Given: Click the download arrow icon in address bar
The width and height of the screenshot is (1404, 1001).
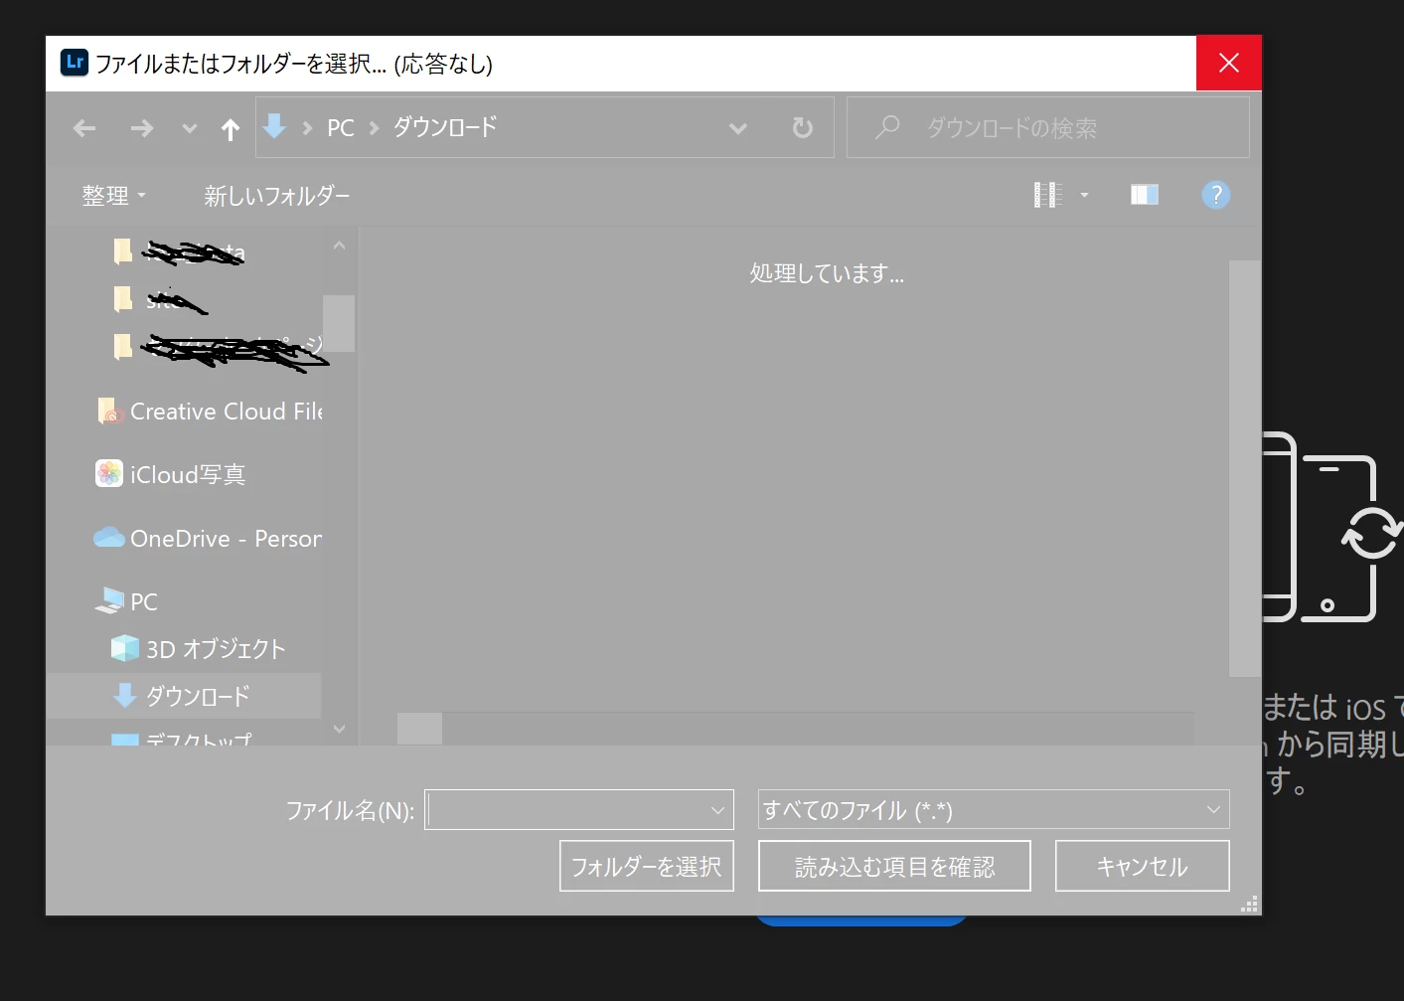Looking at the screenshot, I should tap(274, 126).
